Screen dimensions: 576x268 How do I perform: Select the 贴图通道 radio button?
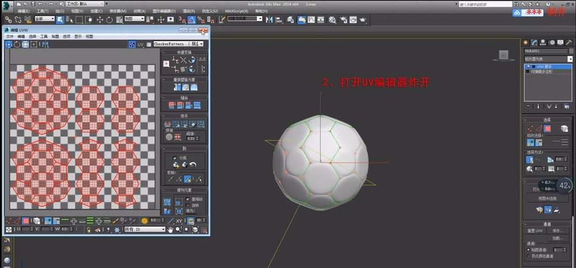(527, 249)
